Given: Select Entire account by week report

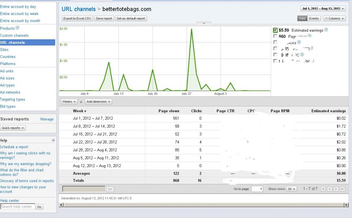Looking at the screenshot, I should (x=19, y=14).
